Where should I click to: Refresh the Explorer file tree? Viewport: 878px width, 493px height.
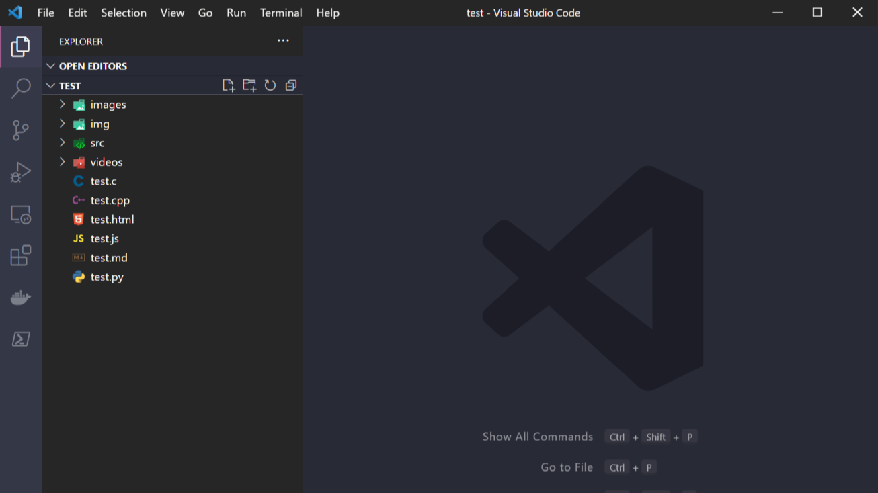click(270, 85)
